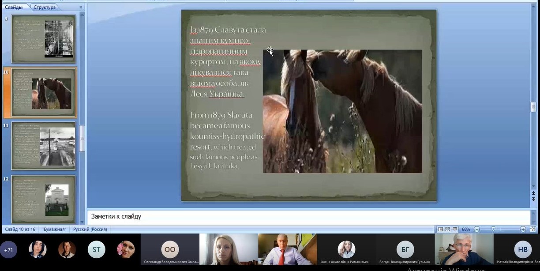Click the zoom out minus button
The image size is (540, 271).
[477, 230]
